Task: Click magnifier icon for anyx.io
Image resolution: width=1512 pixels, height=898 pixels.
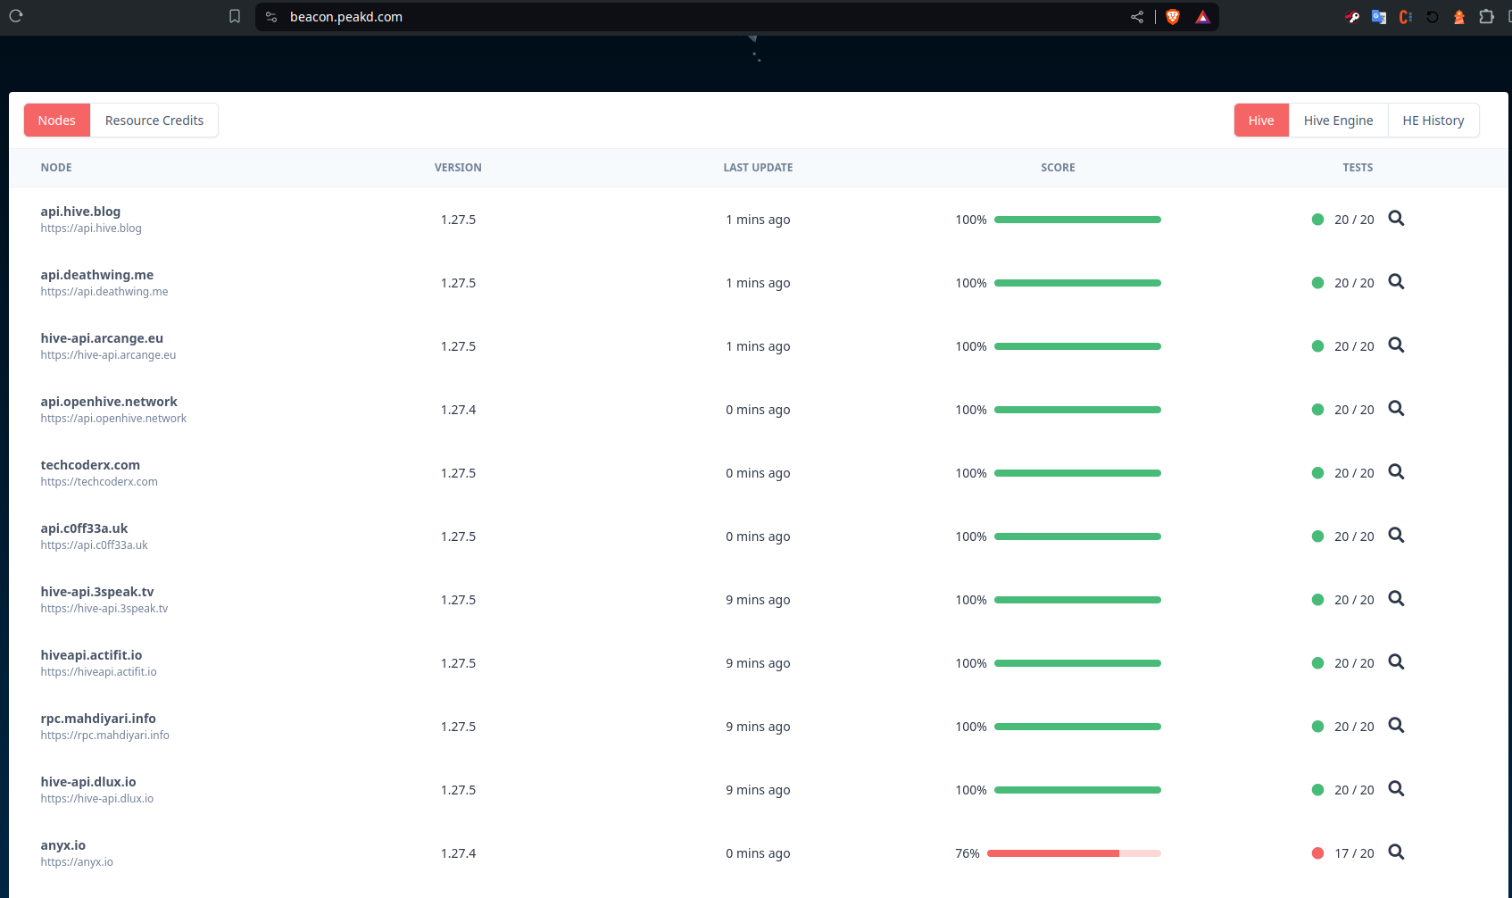Action: tap(1396, 852)
